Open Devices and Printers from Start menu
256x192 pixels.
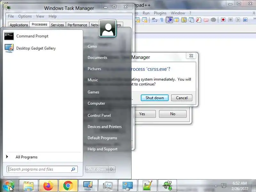point(105,127)
